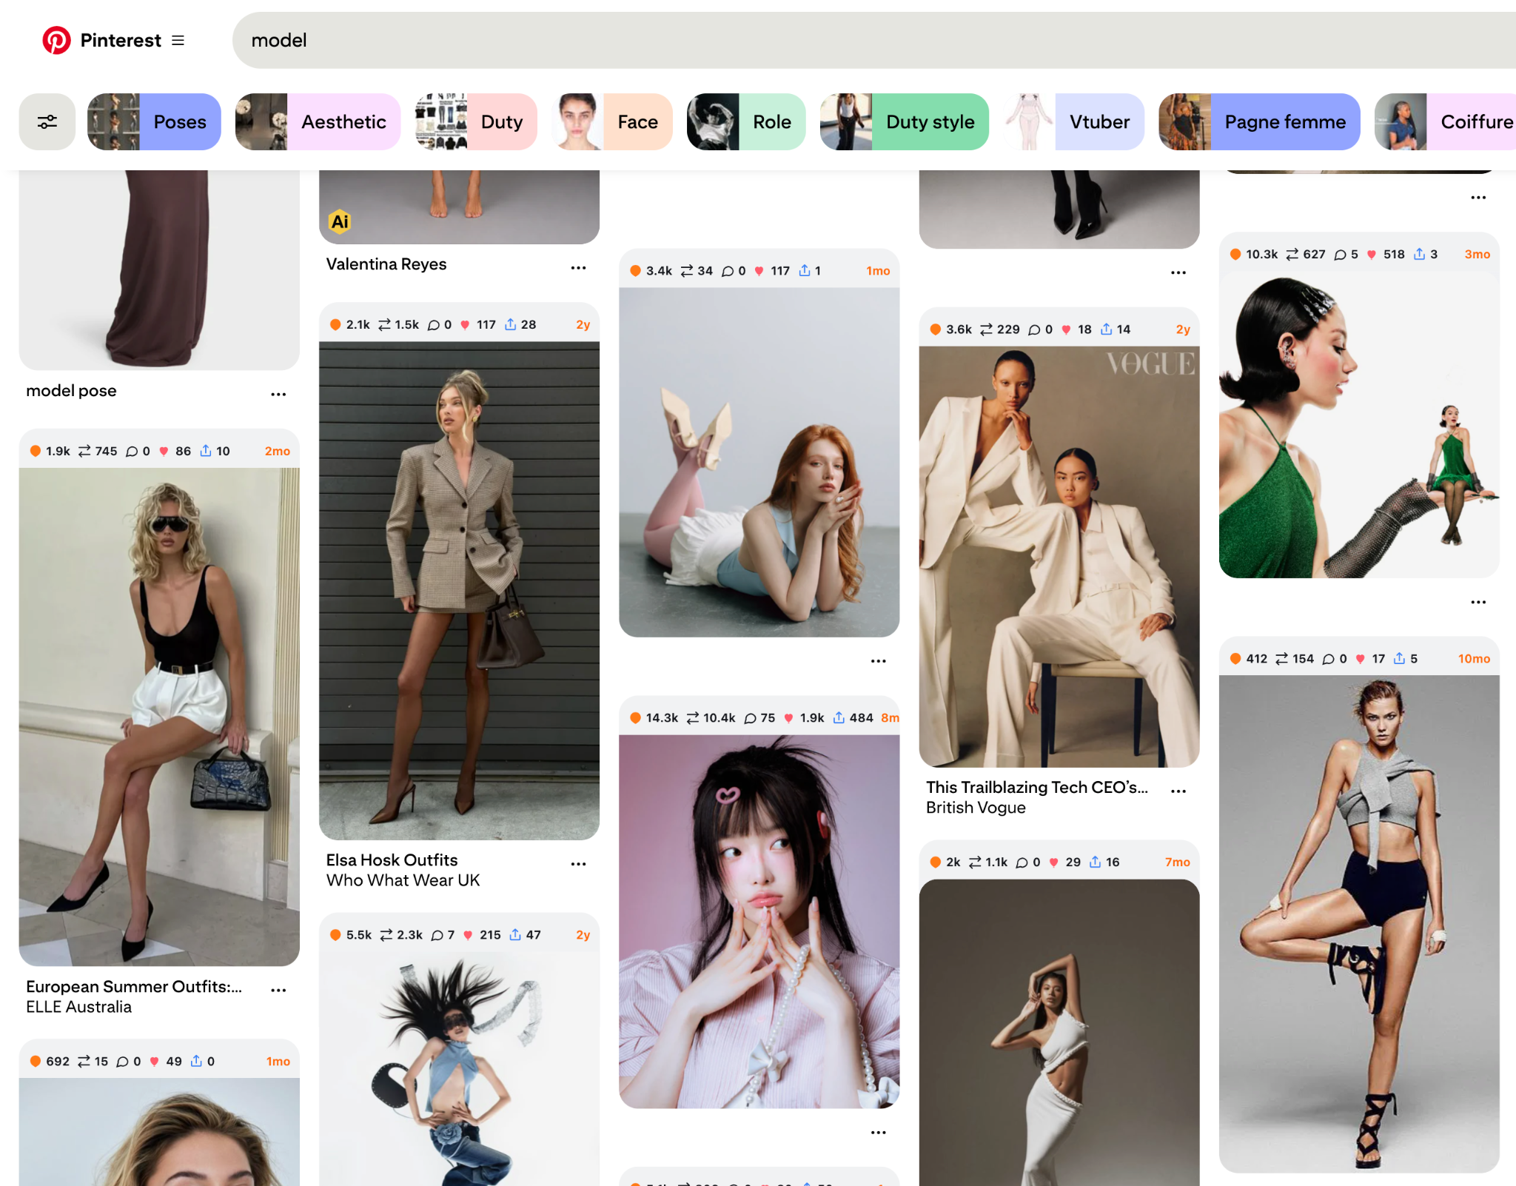Open more options for the redhead lying pin

[878, 660]
